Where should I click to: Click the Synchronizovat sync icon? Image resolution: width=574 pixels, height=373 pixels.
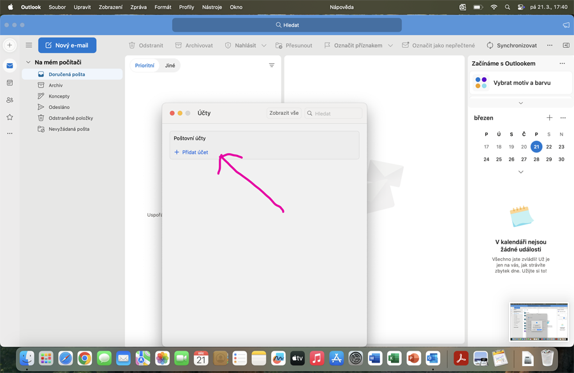pos(490,45)
